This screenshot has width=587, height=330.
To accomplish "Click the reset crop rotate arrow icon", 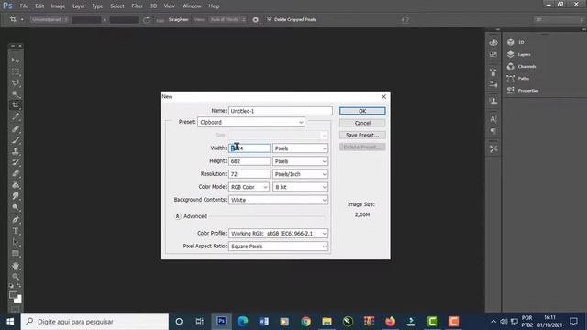I will coord(405,19).
